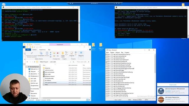Sort files by the Тип column header
The image size is (189, 106).
click(84, 65)
